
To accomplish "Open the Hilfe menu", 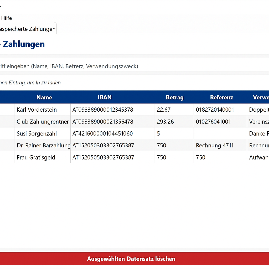I will [x=7, y=18].
